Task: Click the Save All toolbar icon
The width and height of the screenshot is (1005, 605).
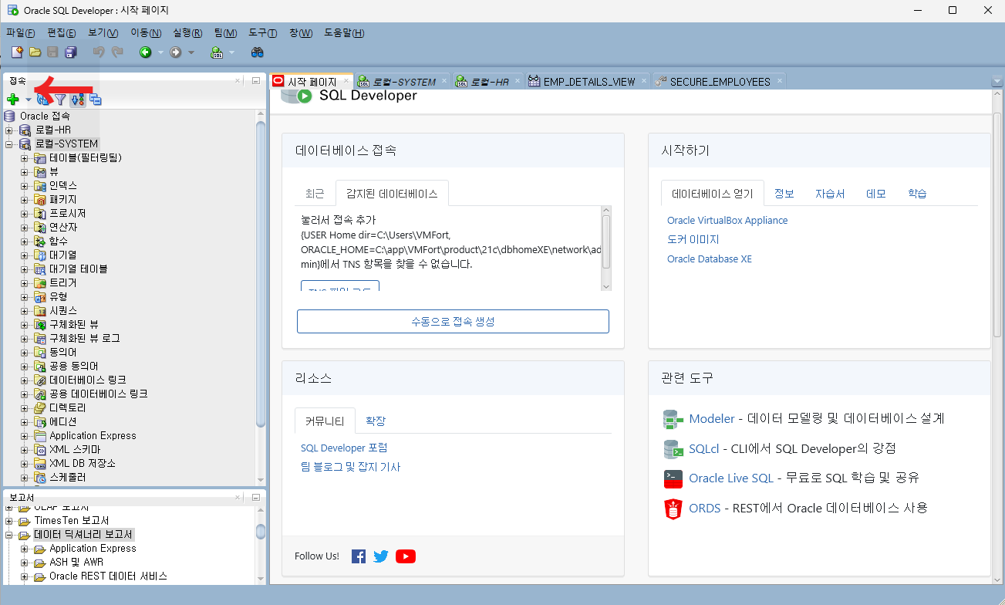Action: 71,52
